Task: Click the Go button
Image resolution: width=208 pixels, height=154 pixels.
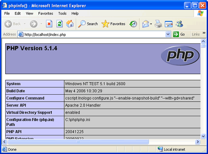Action: (179, 35)
